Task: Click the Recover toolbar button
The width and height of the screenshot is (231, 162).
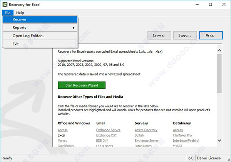Action: 159,35
